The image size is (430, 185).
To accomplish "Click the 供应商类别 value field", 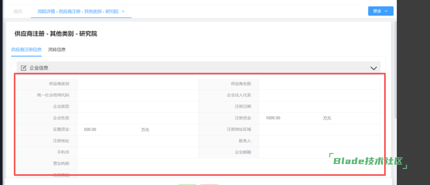I will [137, 84].
